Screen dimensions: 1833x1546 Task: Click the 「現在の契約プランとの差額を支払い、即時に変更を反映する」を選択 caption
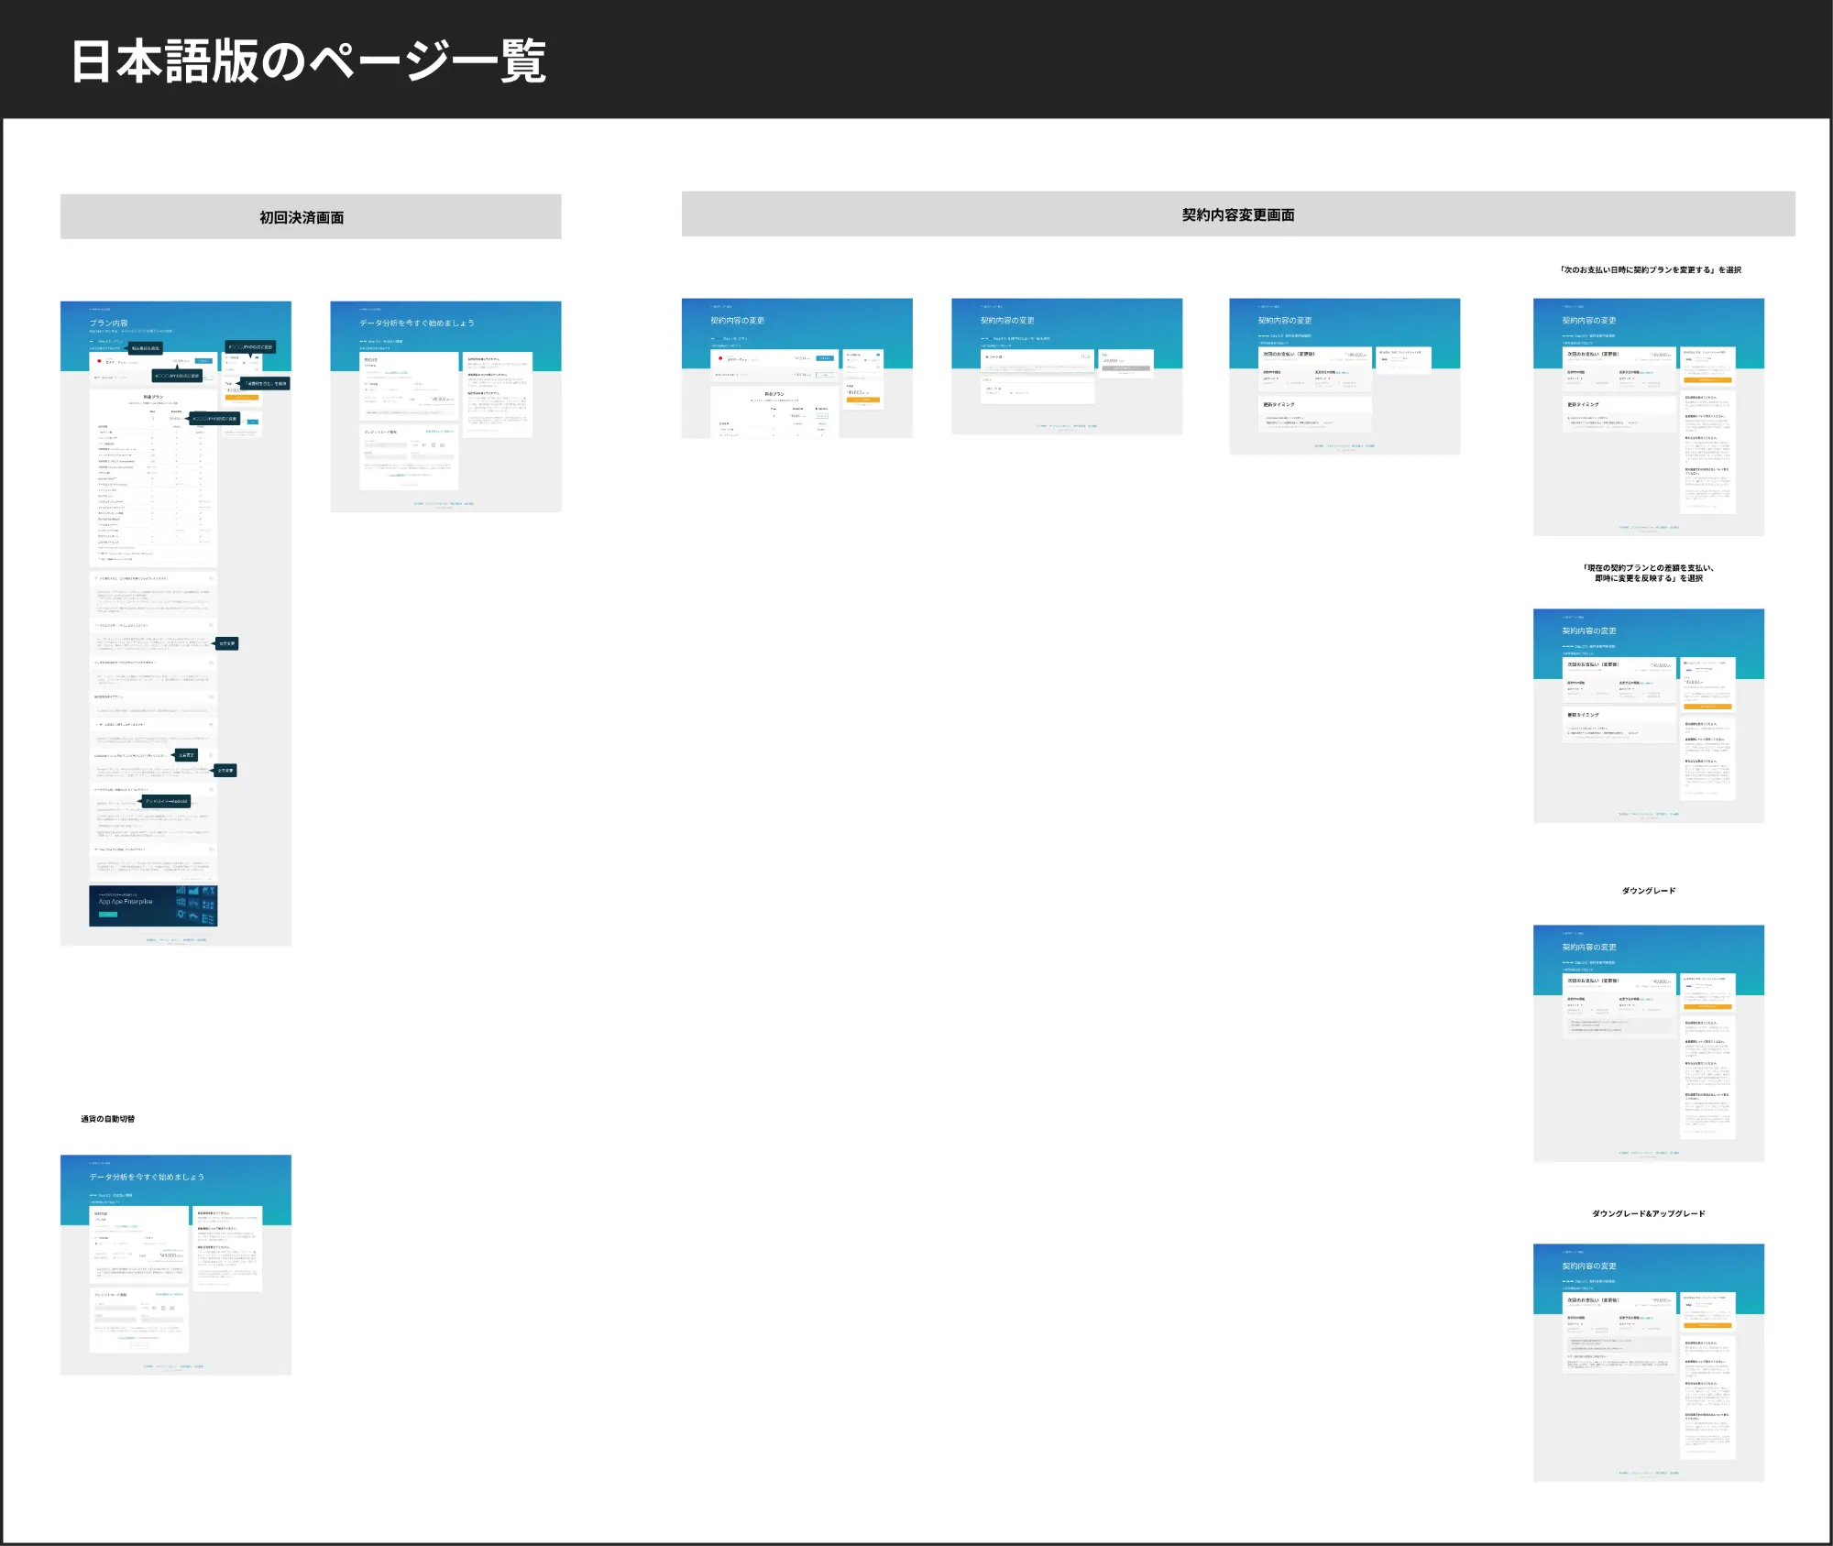coord(1648,573)
